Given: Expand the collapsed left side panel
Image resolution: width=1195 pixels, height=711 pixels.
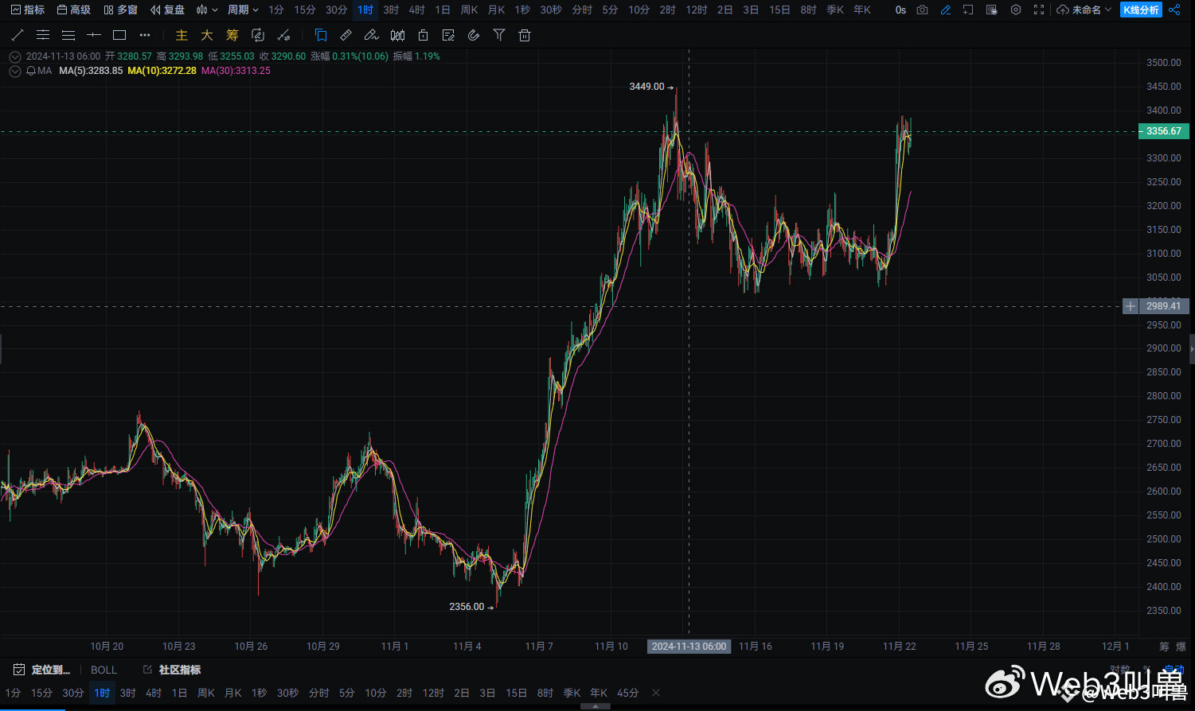Looking at the screenshot, I should click(2, 348).
